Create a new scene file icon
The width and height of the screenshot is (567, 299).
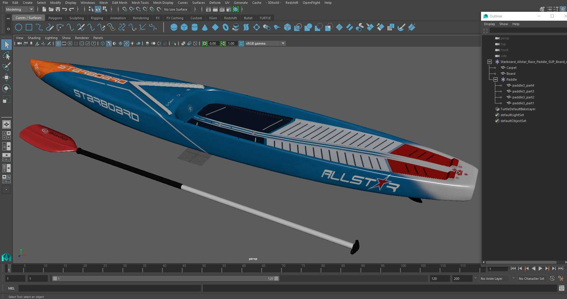coord(44,9)
